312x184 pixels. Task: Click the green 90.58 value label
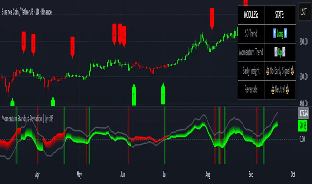(x=303, y=126)
